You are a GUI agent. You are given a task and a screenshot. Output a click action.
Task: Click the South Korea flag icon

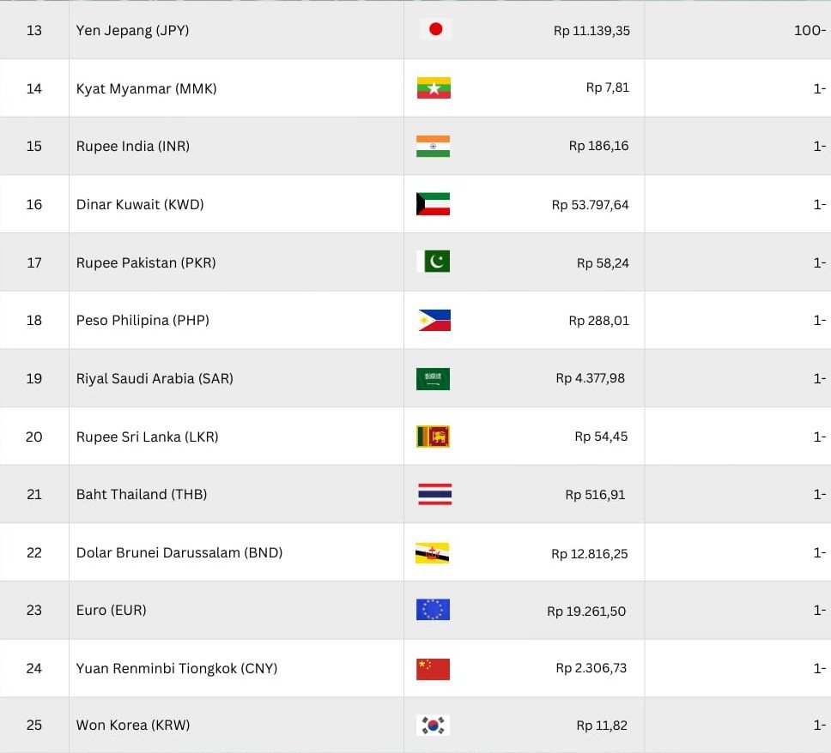[434, 726]
